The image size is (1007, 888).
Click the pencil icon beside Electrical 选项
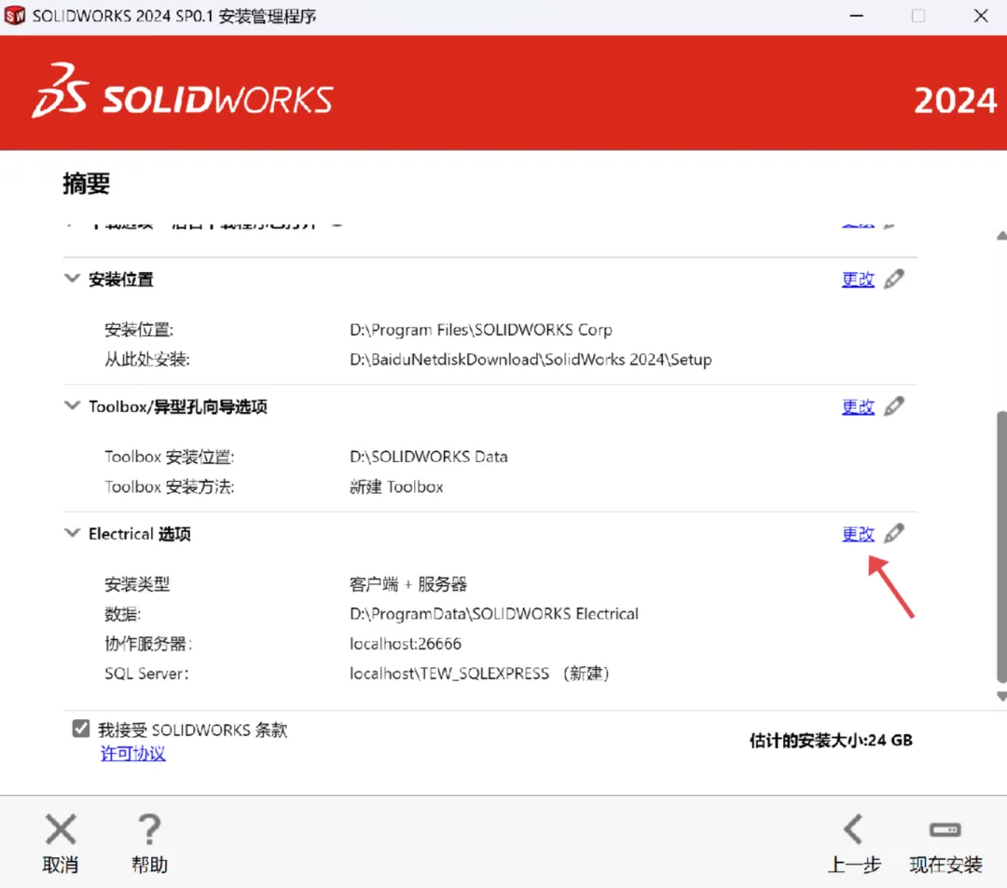[x=894, y=533]
